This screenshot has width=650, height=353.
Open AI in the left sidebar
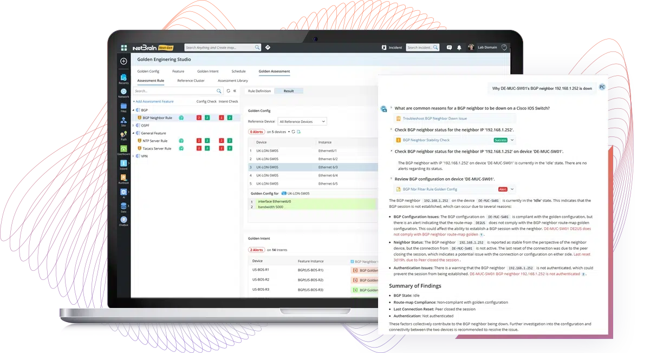click(x=123, y=193)
